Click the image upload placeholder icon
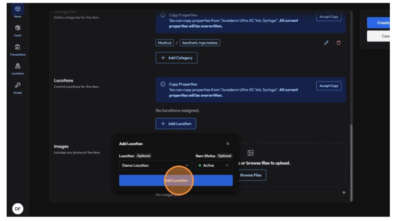 (251, 153)
